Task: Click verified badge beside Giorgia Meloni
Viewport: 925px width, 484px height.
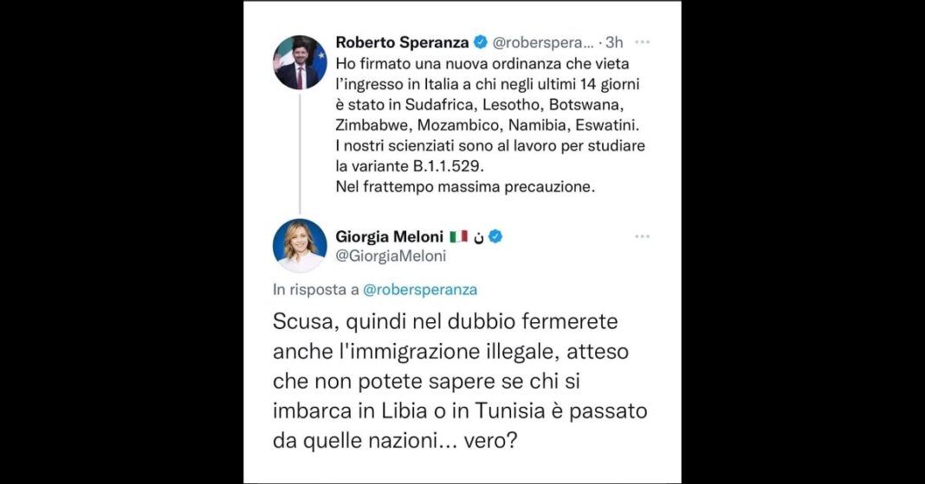Action: click(x=496, y=237)
